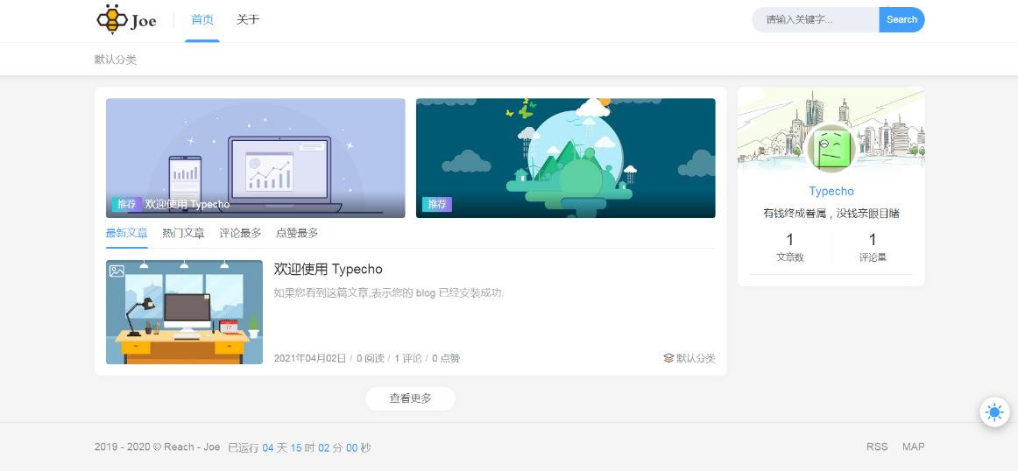Open the RSS footer link
Image resolution: width=1018 pixels, height=471 pixels.
tap(876, 447)
